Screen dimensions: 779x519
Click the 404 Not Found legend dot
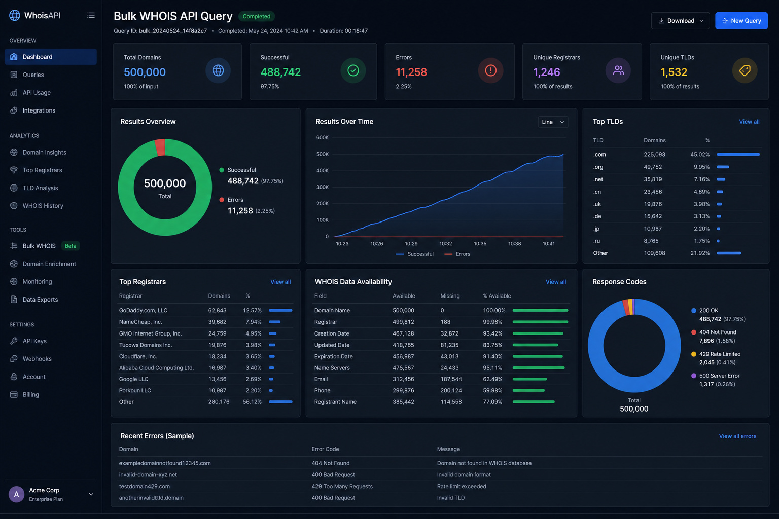click(694, 332)
